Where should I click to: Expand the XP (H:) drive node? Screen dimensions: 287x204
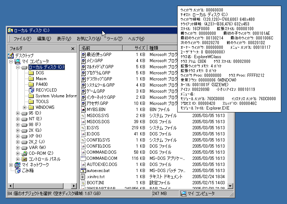18,136
